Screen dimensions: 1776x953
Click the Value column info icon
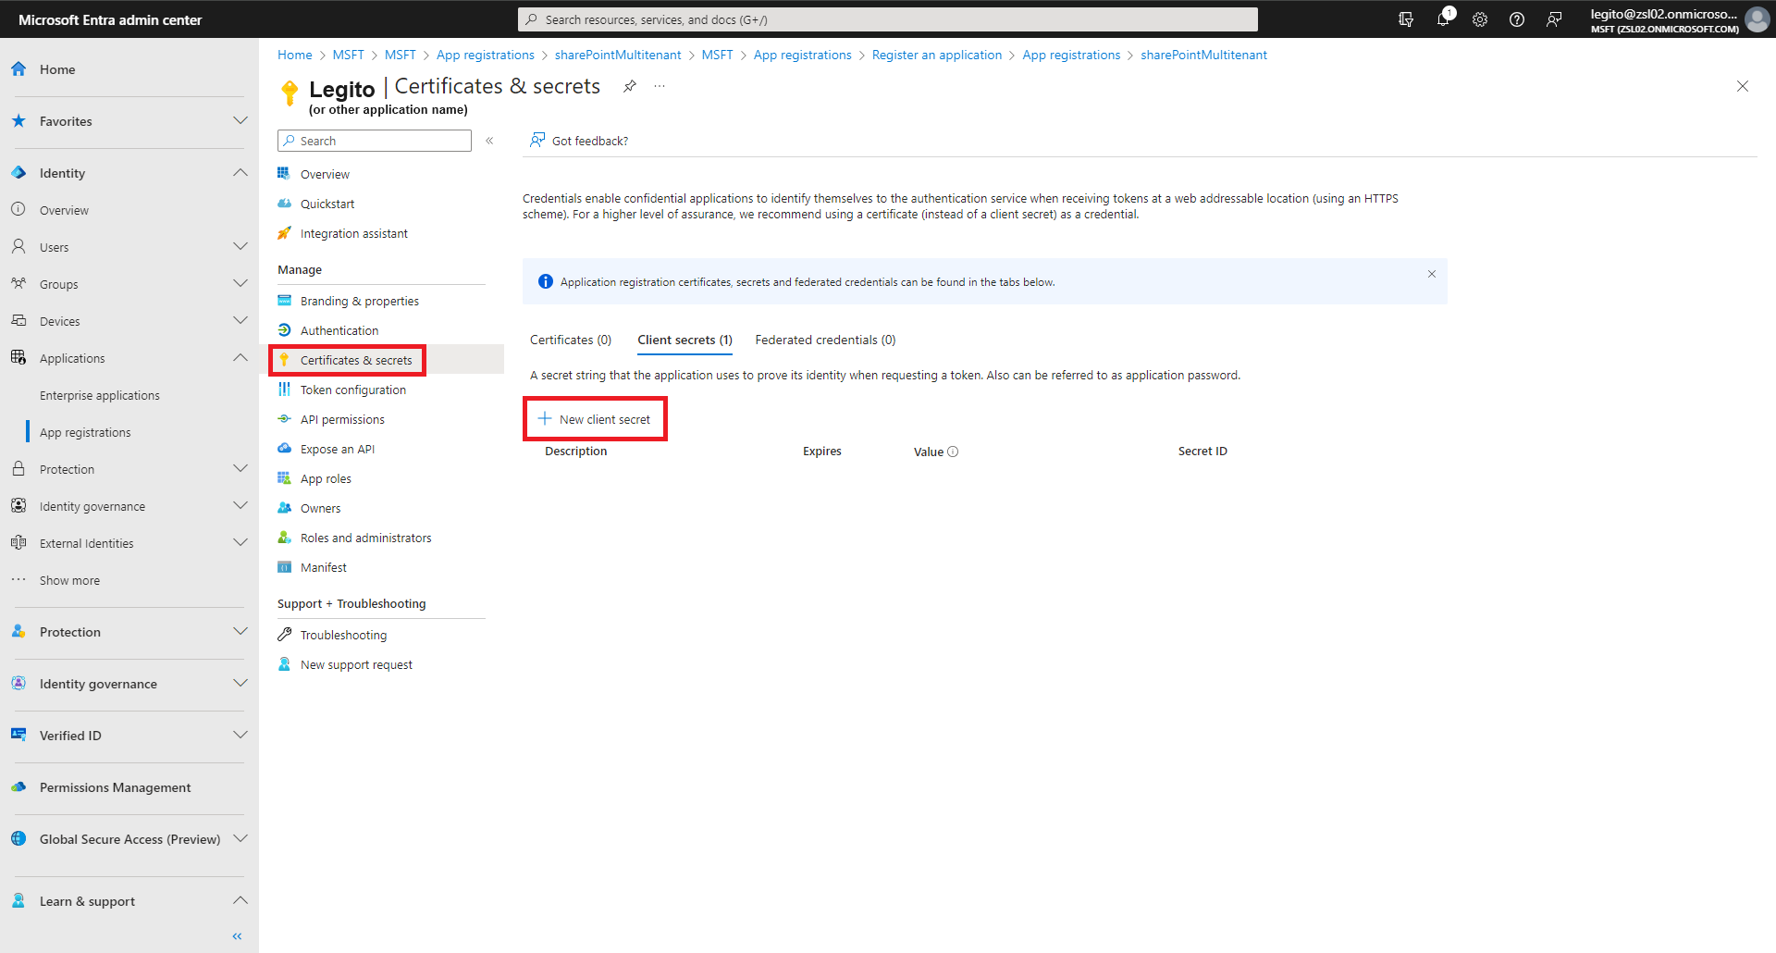(x=953, y=452)
